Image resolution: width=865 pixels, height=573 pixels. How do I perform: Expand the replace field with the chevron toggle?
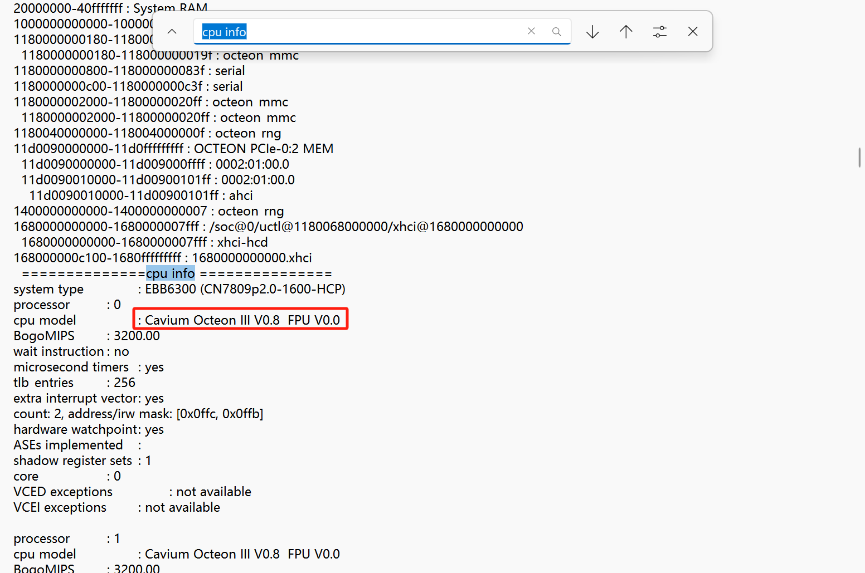[172, 32]
